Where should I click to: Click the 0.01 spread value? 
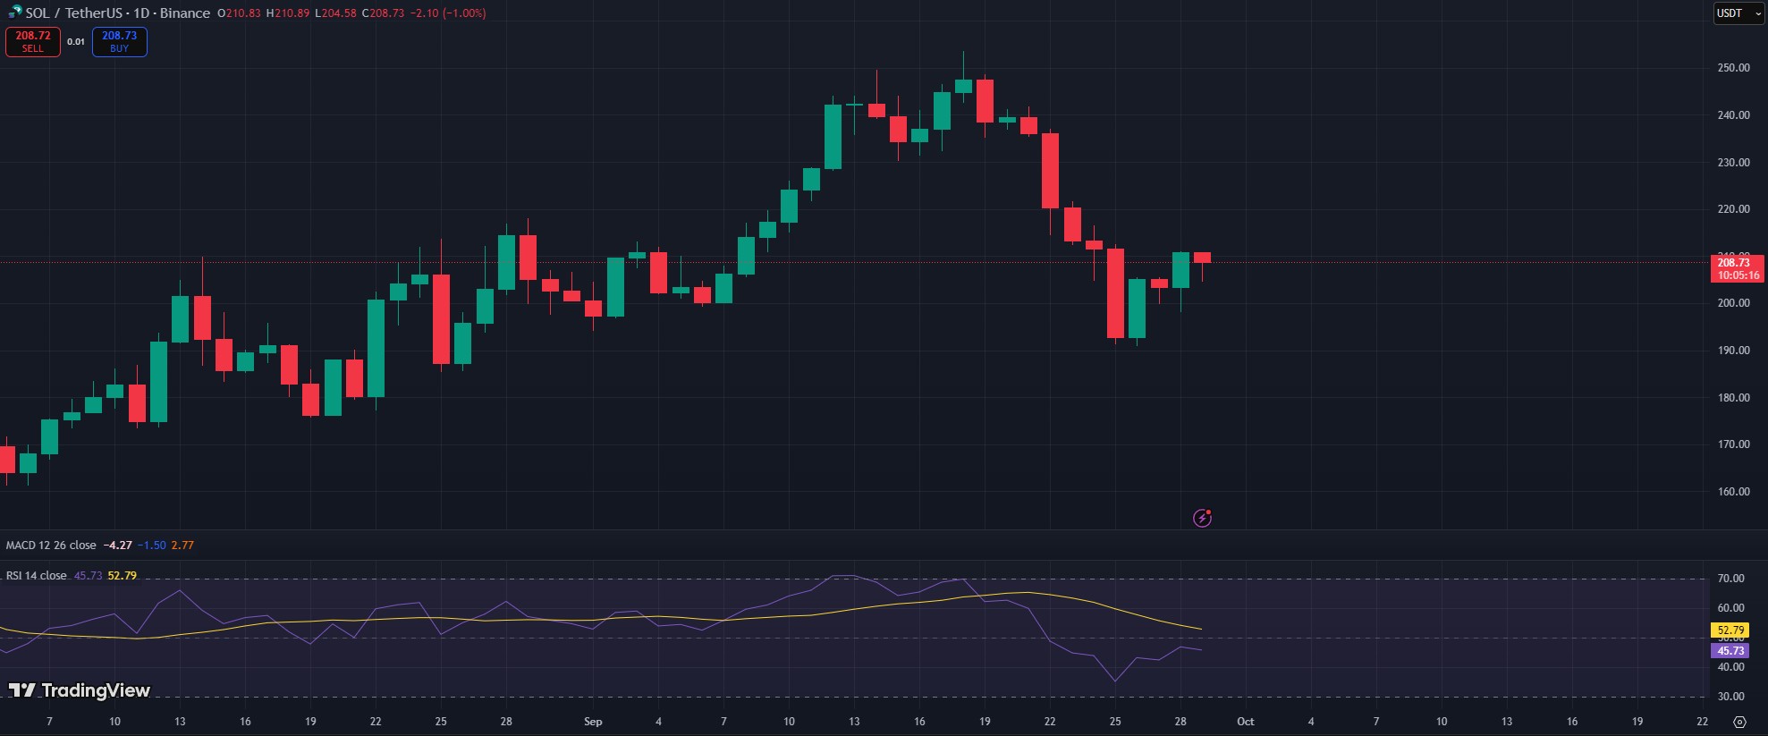76,42
